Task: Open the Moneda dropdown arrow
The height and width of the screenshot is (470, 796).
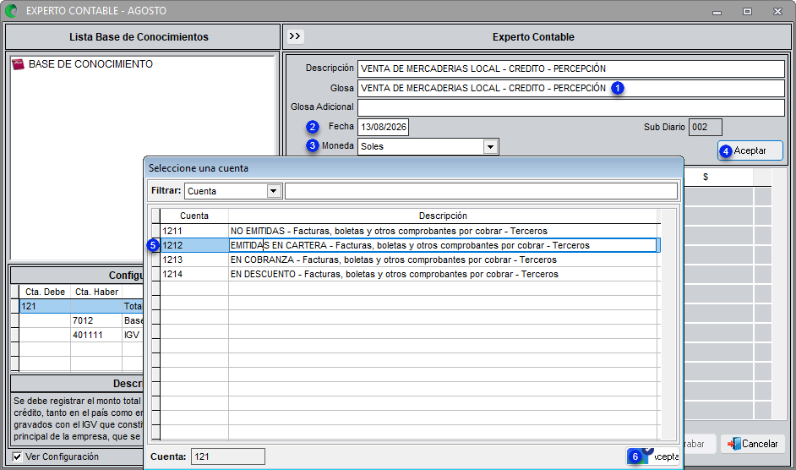Action: coord(490,147)
